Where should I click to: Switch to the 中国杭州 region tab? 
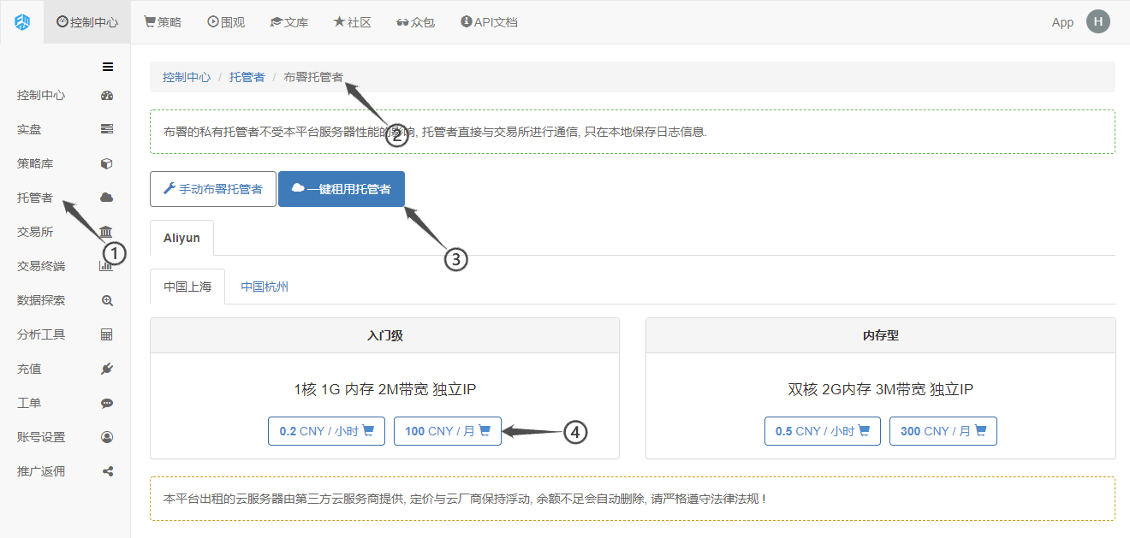click(265, 287)
